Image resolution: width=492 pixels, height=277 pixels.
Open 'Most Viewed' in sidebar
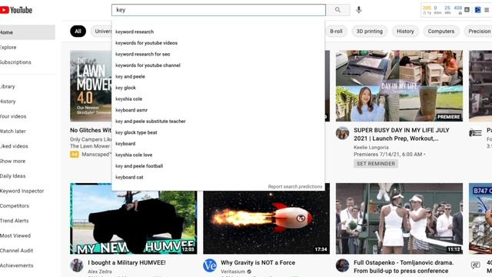point(28,235)
